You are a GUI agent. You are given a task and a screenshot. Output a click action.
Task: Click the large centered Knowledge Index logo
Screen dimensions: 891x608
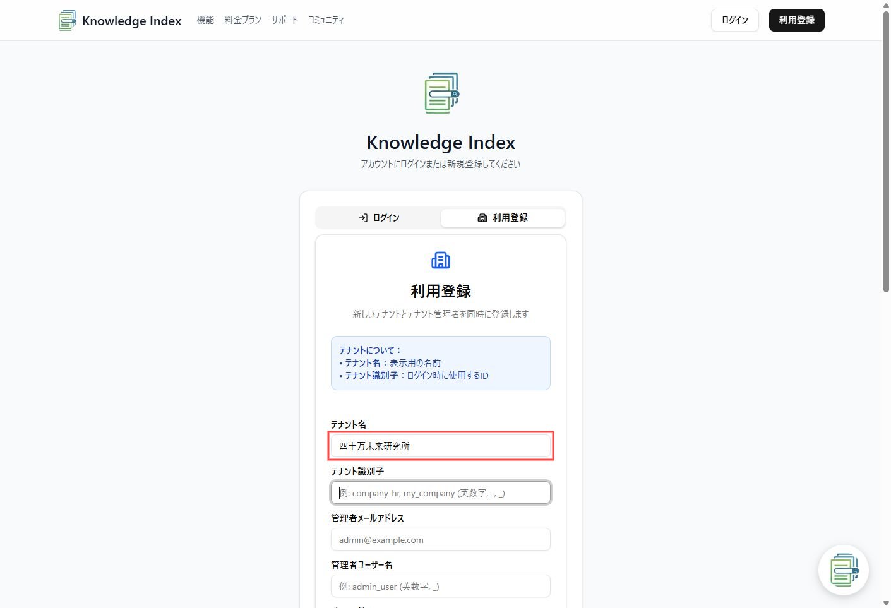[x=441, y=93]
